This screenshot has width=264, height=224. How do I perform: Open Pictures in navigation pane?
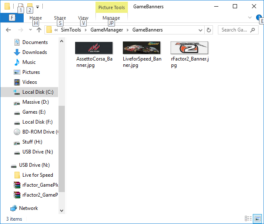[x=31, y=72]
